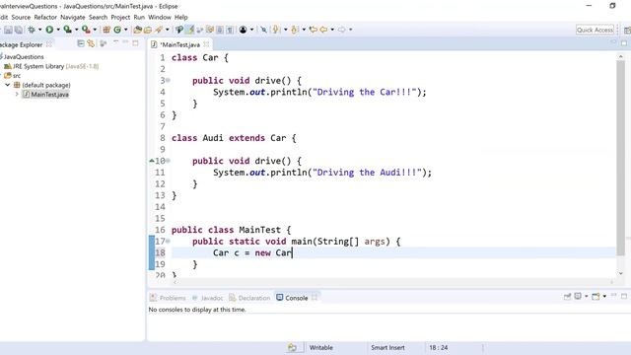Toggle Show Whitespace Characters icon
631x355 pixels.
click(x=230, y=30)
